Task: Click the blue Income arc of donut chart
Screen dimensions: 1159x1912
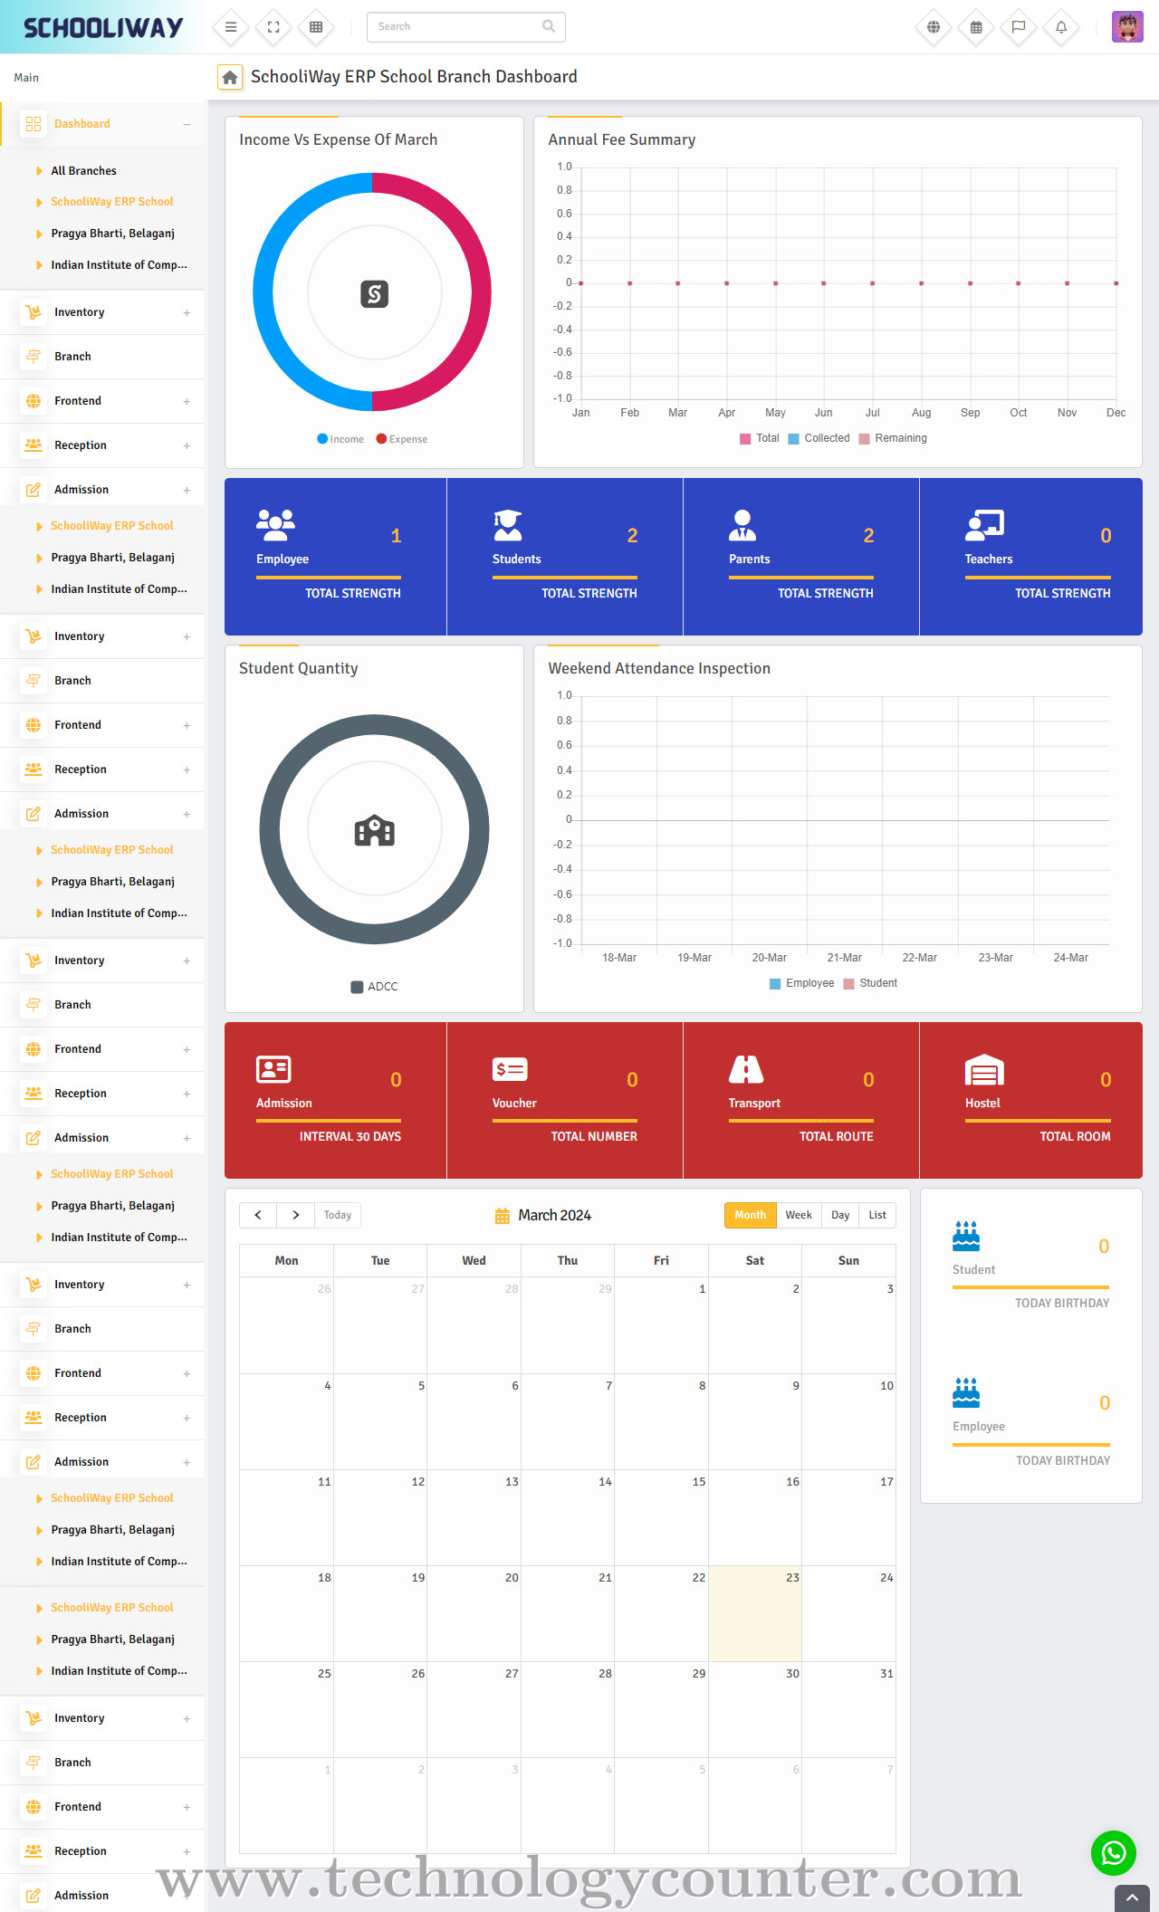Action: [264, 292]
